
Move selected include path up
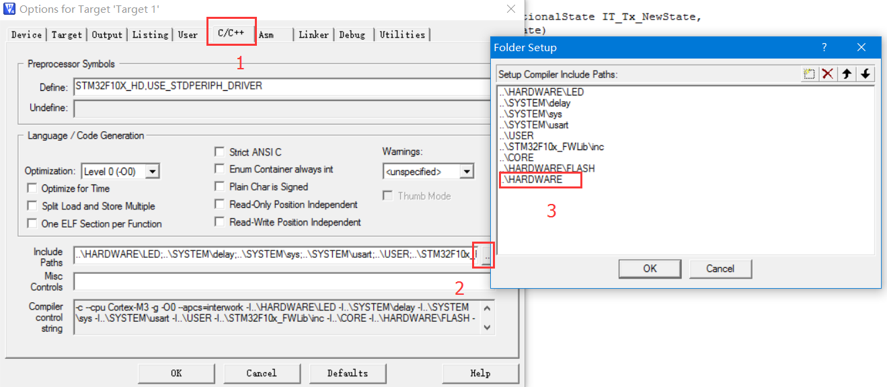click(x=847, y=74)
